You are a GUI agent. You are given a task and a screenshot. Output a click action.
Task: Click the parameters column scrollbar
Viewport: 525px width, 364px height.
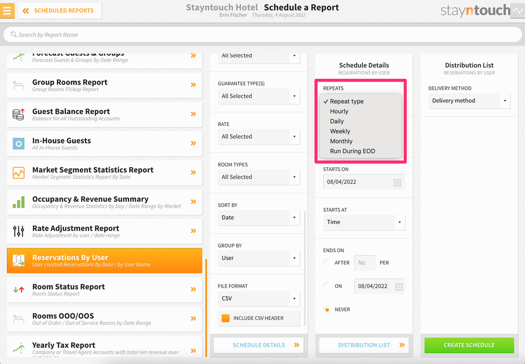point(305,268)
